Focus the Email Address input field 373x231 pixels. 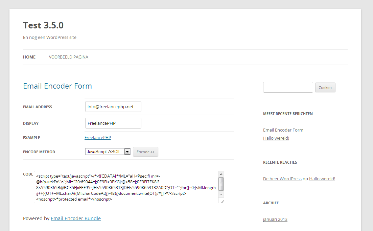[113, 107]
